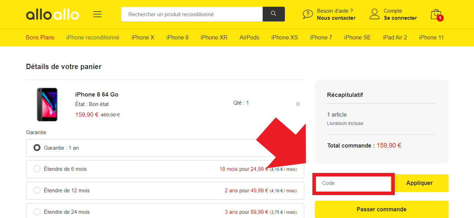Open the shopping cart icon
Image resolution: width=474 pixels, height=218 pixels.
(436, 14)
